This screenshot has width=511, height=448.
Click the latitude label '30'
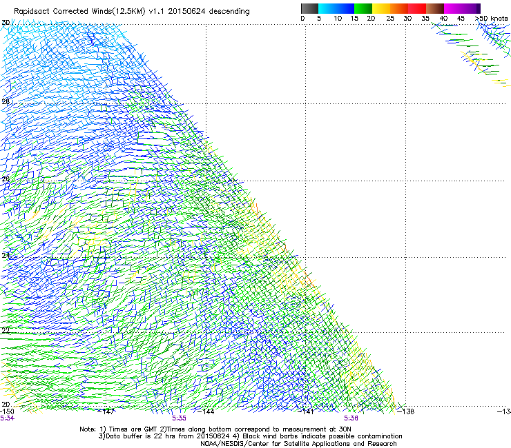click(x=6, y=23)
